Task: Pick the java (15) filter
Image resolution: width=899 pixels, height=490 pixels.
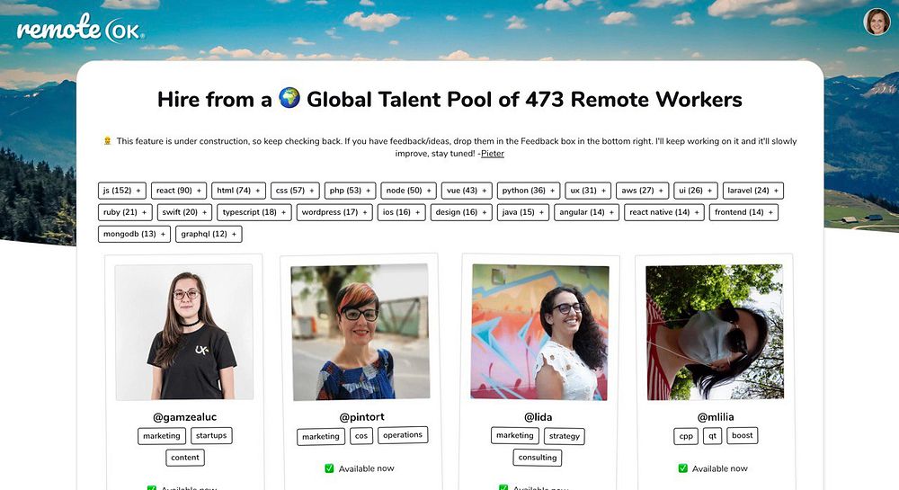Action: click(x=523, y=212)
